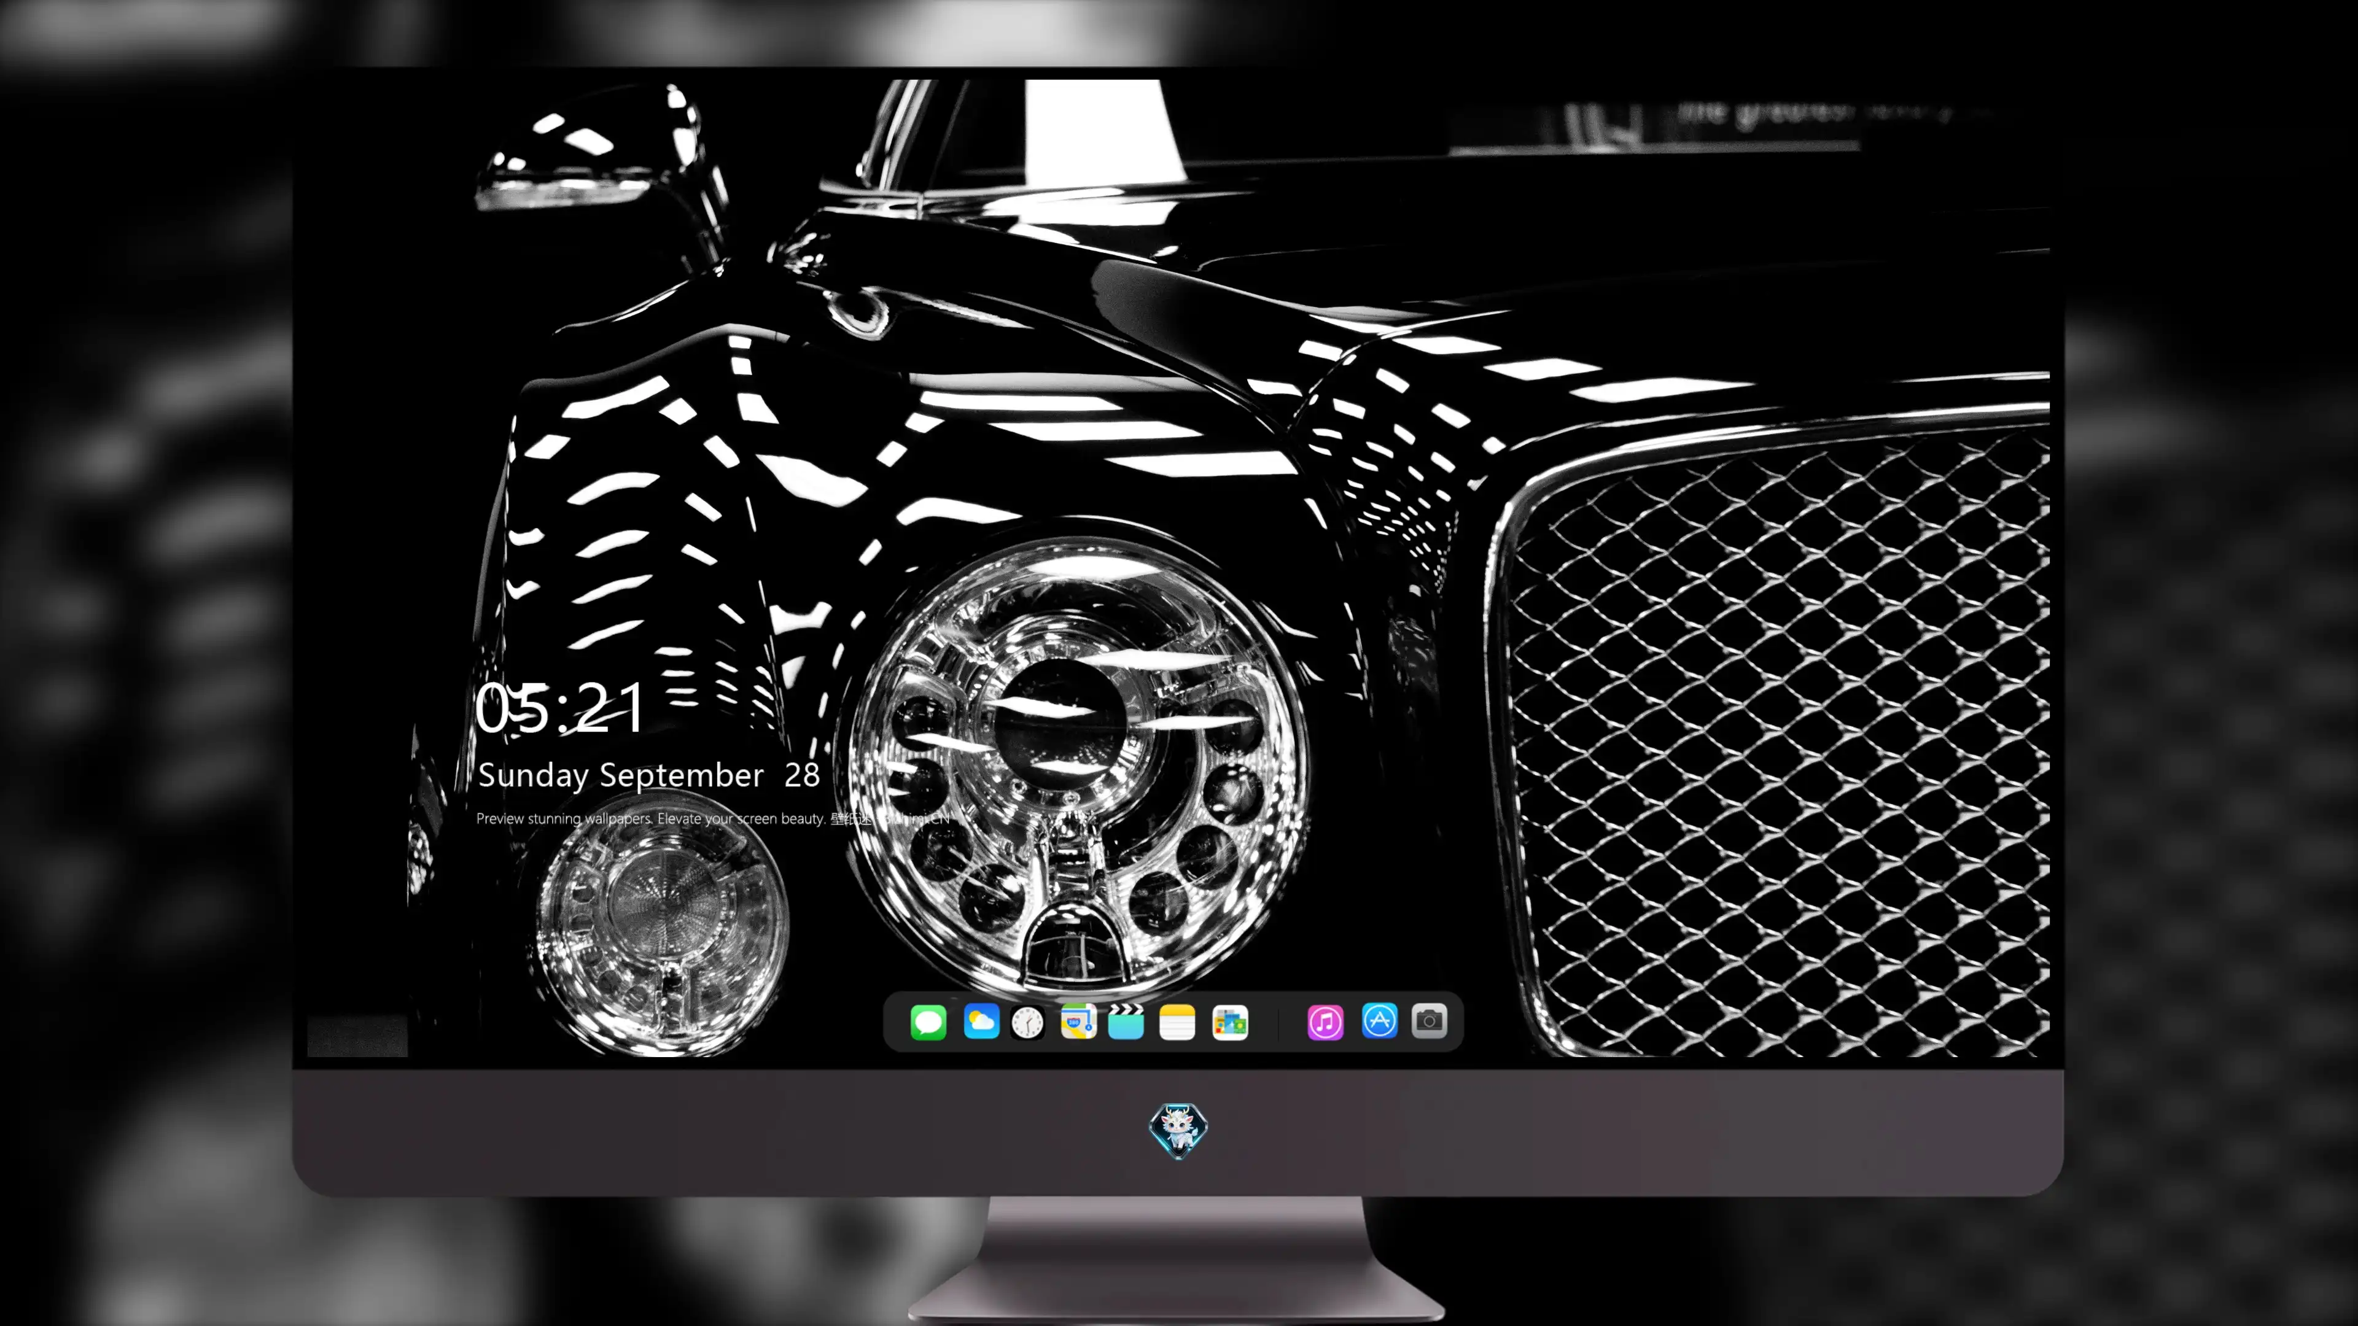Open the Videos clapperboard app icon

point(1126,1022)
